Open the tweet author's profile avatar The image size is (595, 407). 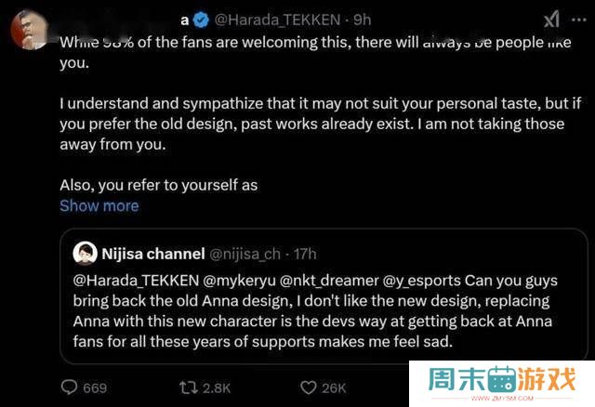[30, 26]
